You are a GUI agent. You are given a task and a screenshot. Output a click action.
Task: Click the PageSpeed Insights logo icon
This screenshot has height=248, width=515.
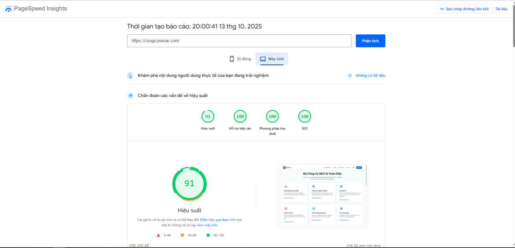pos(9,9)
